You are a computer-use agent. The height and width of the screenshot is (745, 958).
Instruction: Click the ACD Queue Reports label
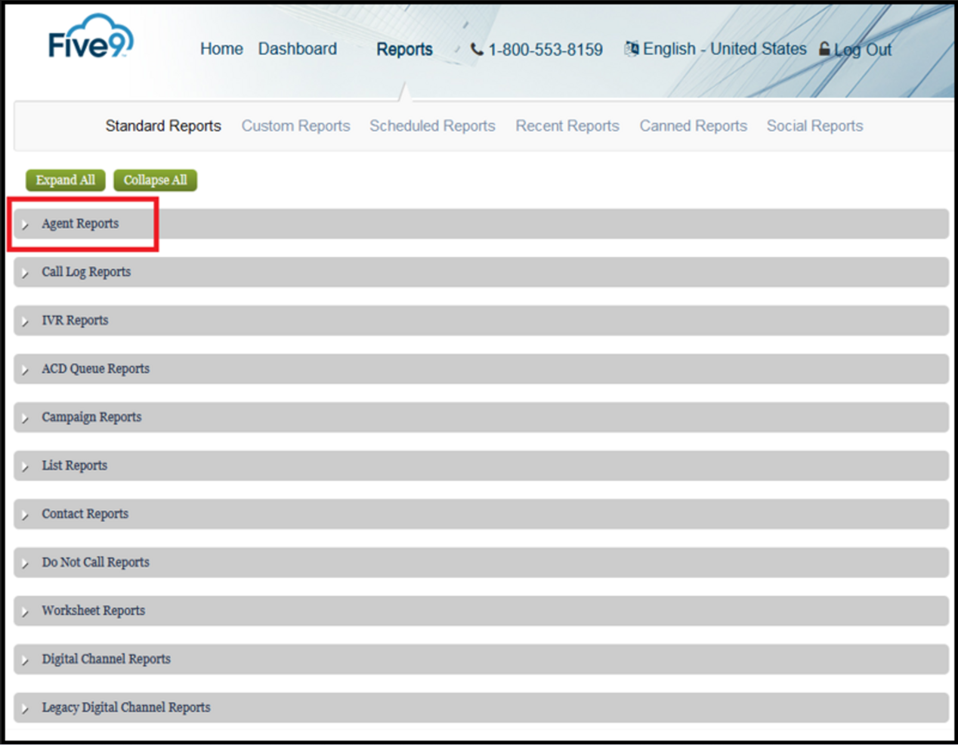(95, 369)
